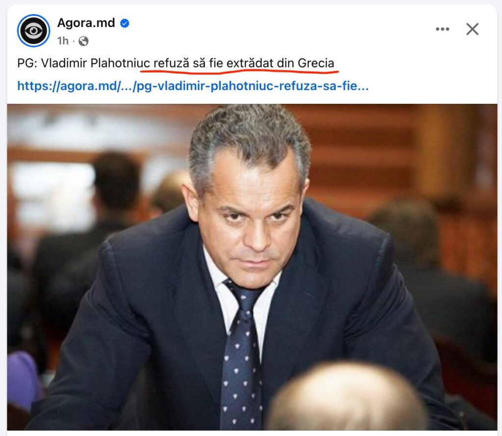
Task: Open the Agora.md eye logo avatar
Action: 33,31
